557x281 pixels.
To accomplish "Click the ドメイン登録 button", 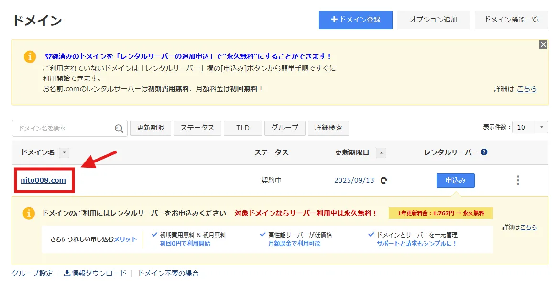I will click(x=355, y=20).
